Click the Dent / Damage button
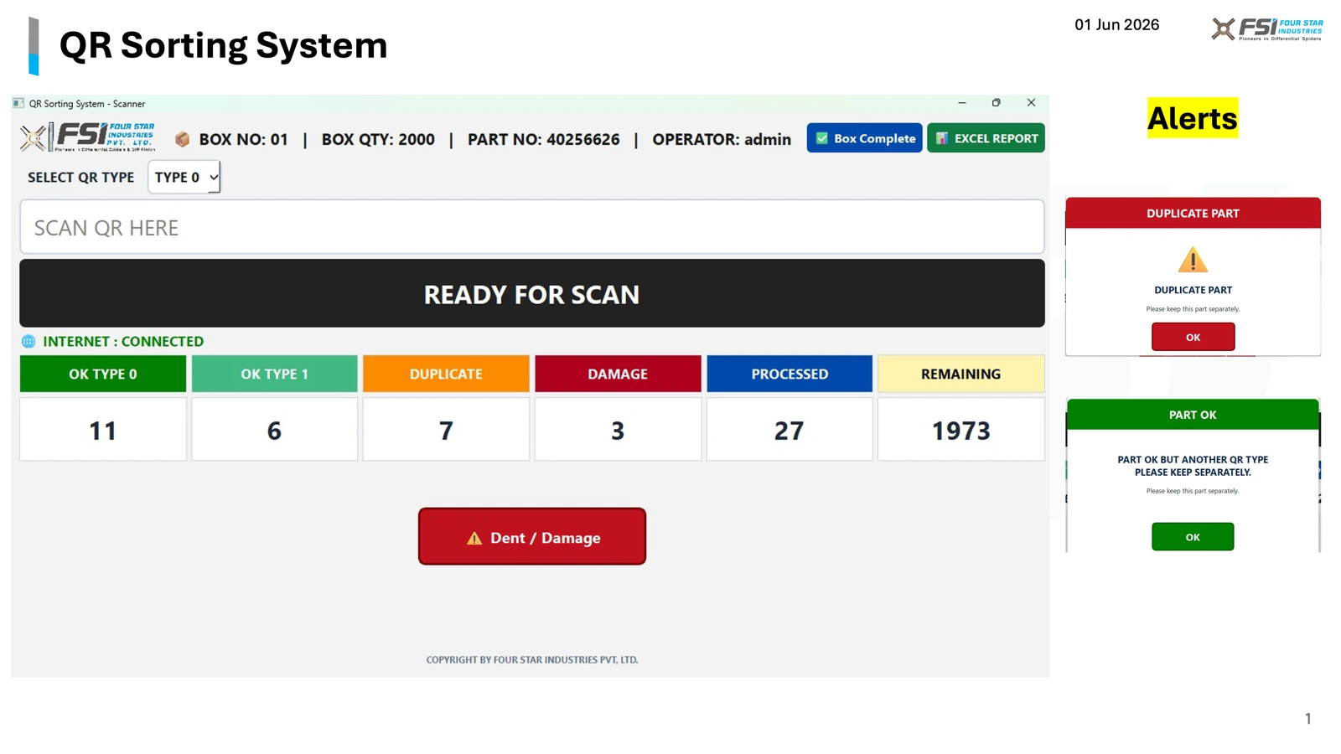Viewport: 1341px width, 754px height. (532, 537)
